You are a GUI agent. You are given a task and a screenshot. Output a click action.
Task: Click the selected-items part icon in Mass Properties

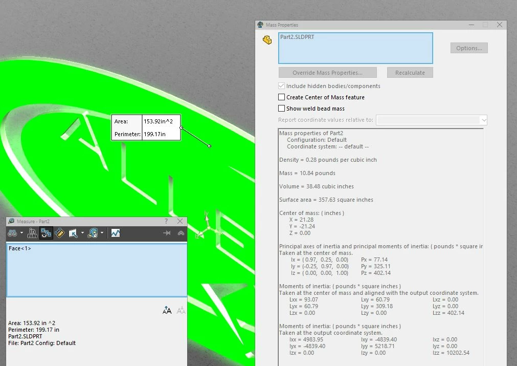[267, 40]
